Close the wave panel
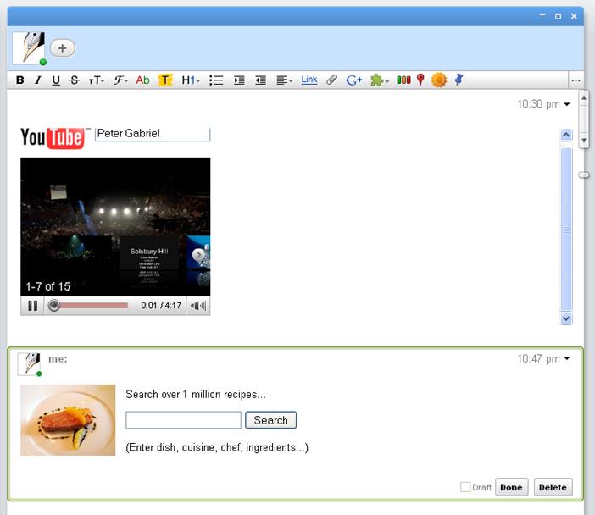The width and height of the screenshot is (595, 515). click(x=574, y=16)
